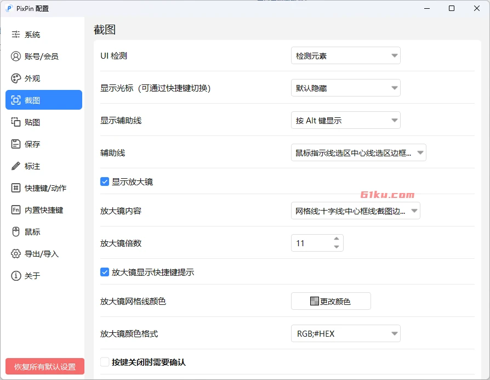Click the 外观 palette icon
The height and width of the screenshot is (380, 490).
pyautogui.click(x=16, y=78)
